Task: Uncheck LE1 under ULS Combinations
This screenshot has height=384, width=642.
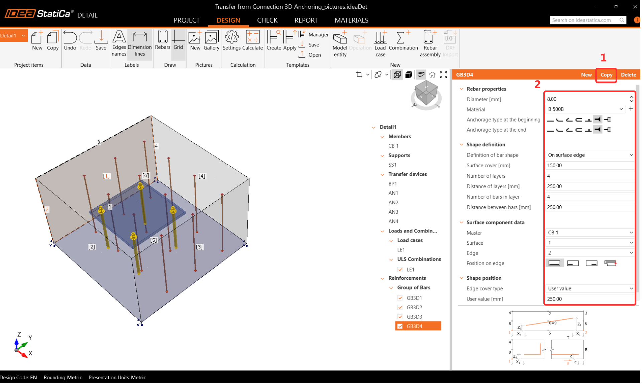Action: (400, 269)
